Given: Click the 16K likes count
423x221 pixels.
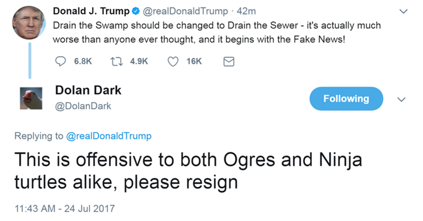Looking at the screenshot, I should click(194, 62).
